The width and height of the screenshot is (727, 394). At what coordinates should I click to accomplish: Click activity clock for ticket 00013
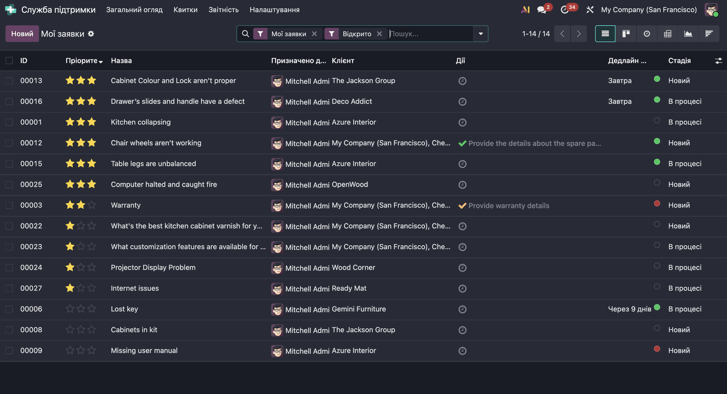(462, 81)
